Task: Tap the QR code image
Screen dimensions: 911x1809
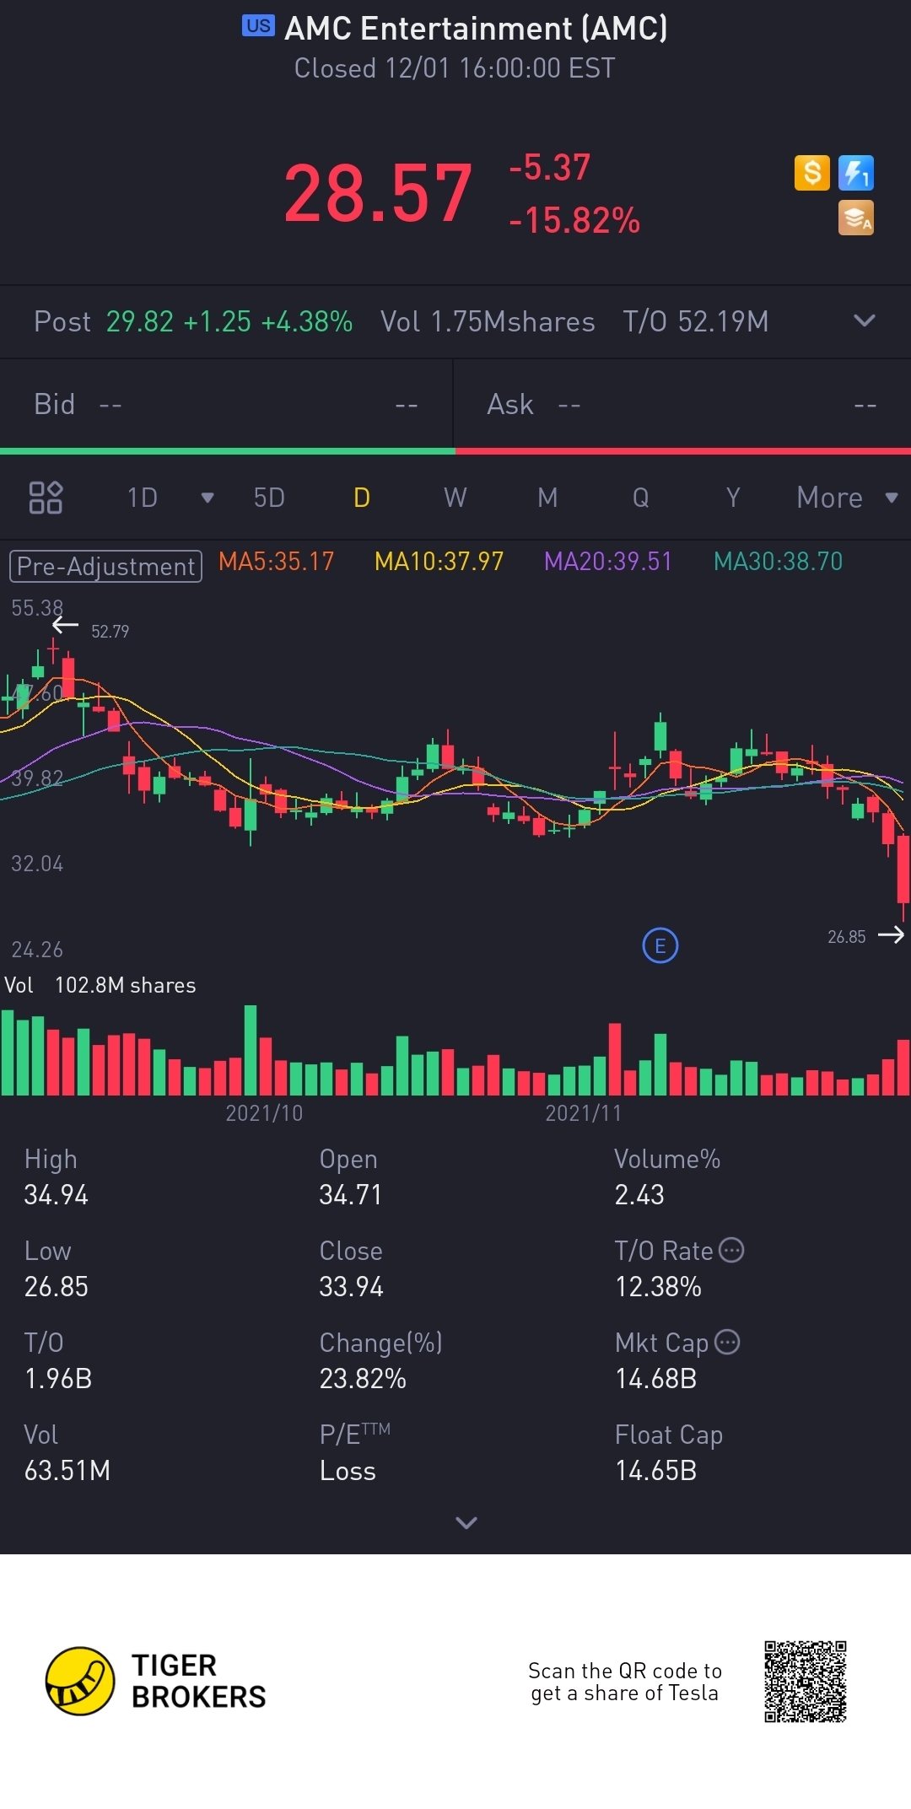Action: pos(806,1682)
